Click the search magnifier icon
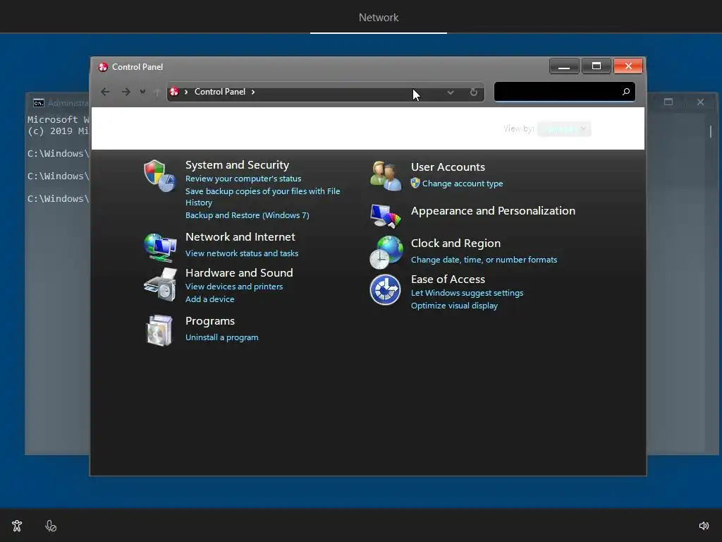The height and width of the screenshot is (542, 722). click(x=626, y=92)
